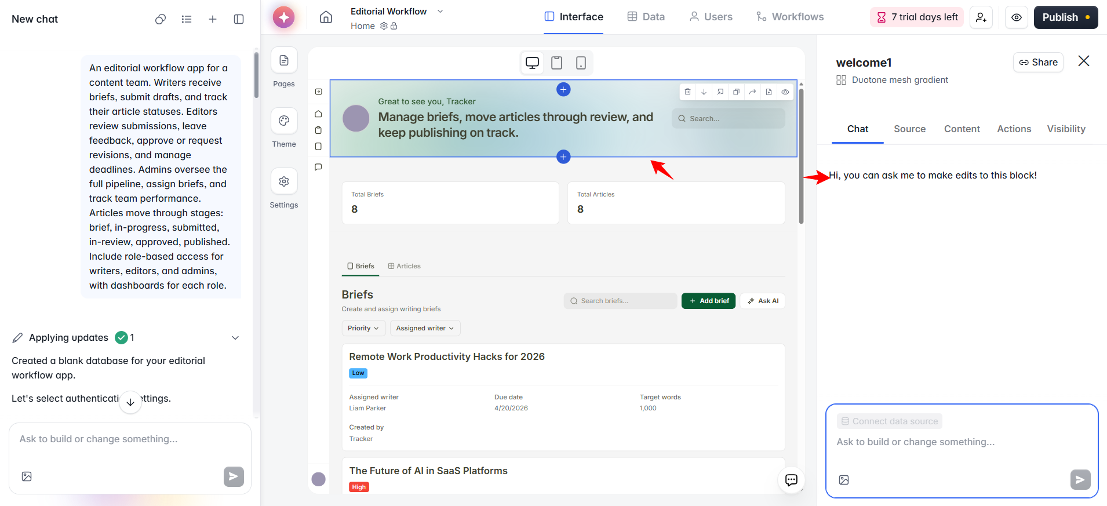The image size is (1107, 506).
Task: Attach an image in the New chat box
Action: point(27,476)
